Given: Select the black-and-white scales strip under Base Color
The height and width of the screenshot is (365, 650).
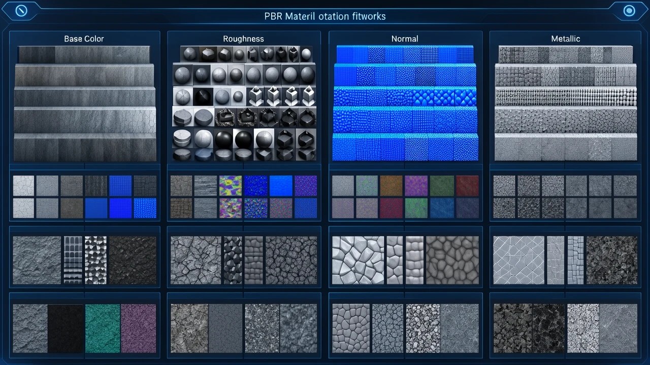Looking at the screenshot, I should (x=95, y=260).
